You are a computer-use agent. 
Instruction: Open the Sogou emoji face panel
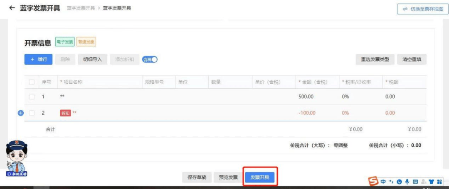(x=399, y=182)
